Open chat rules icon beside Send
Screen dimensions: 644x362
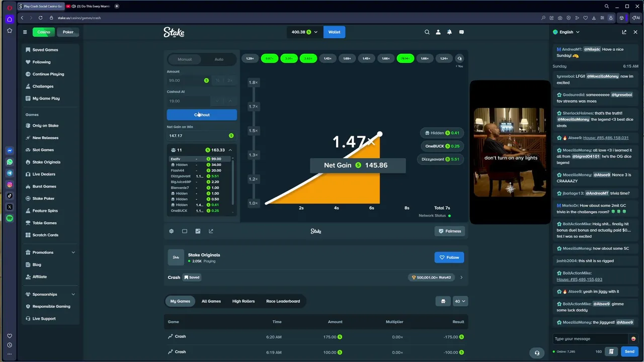[611, 351]
